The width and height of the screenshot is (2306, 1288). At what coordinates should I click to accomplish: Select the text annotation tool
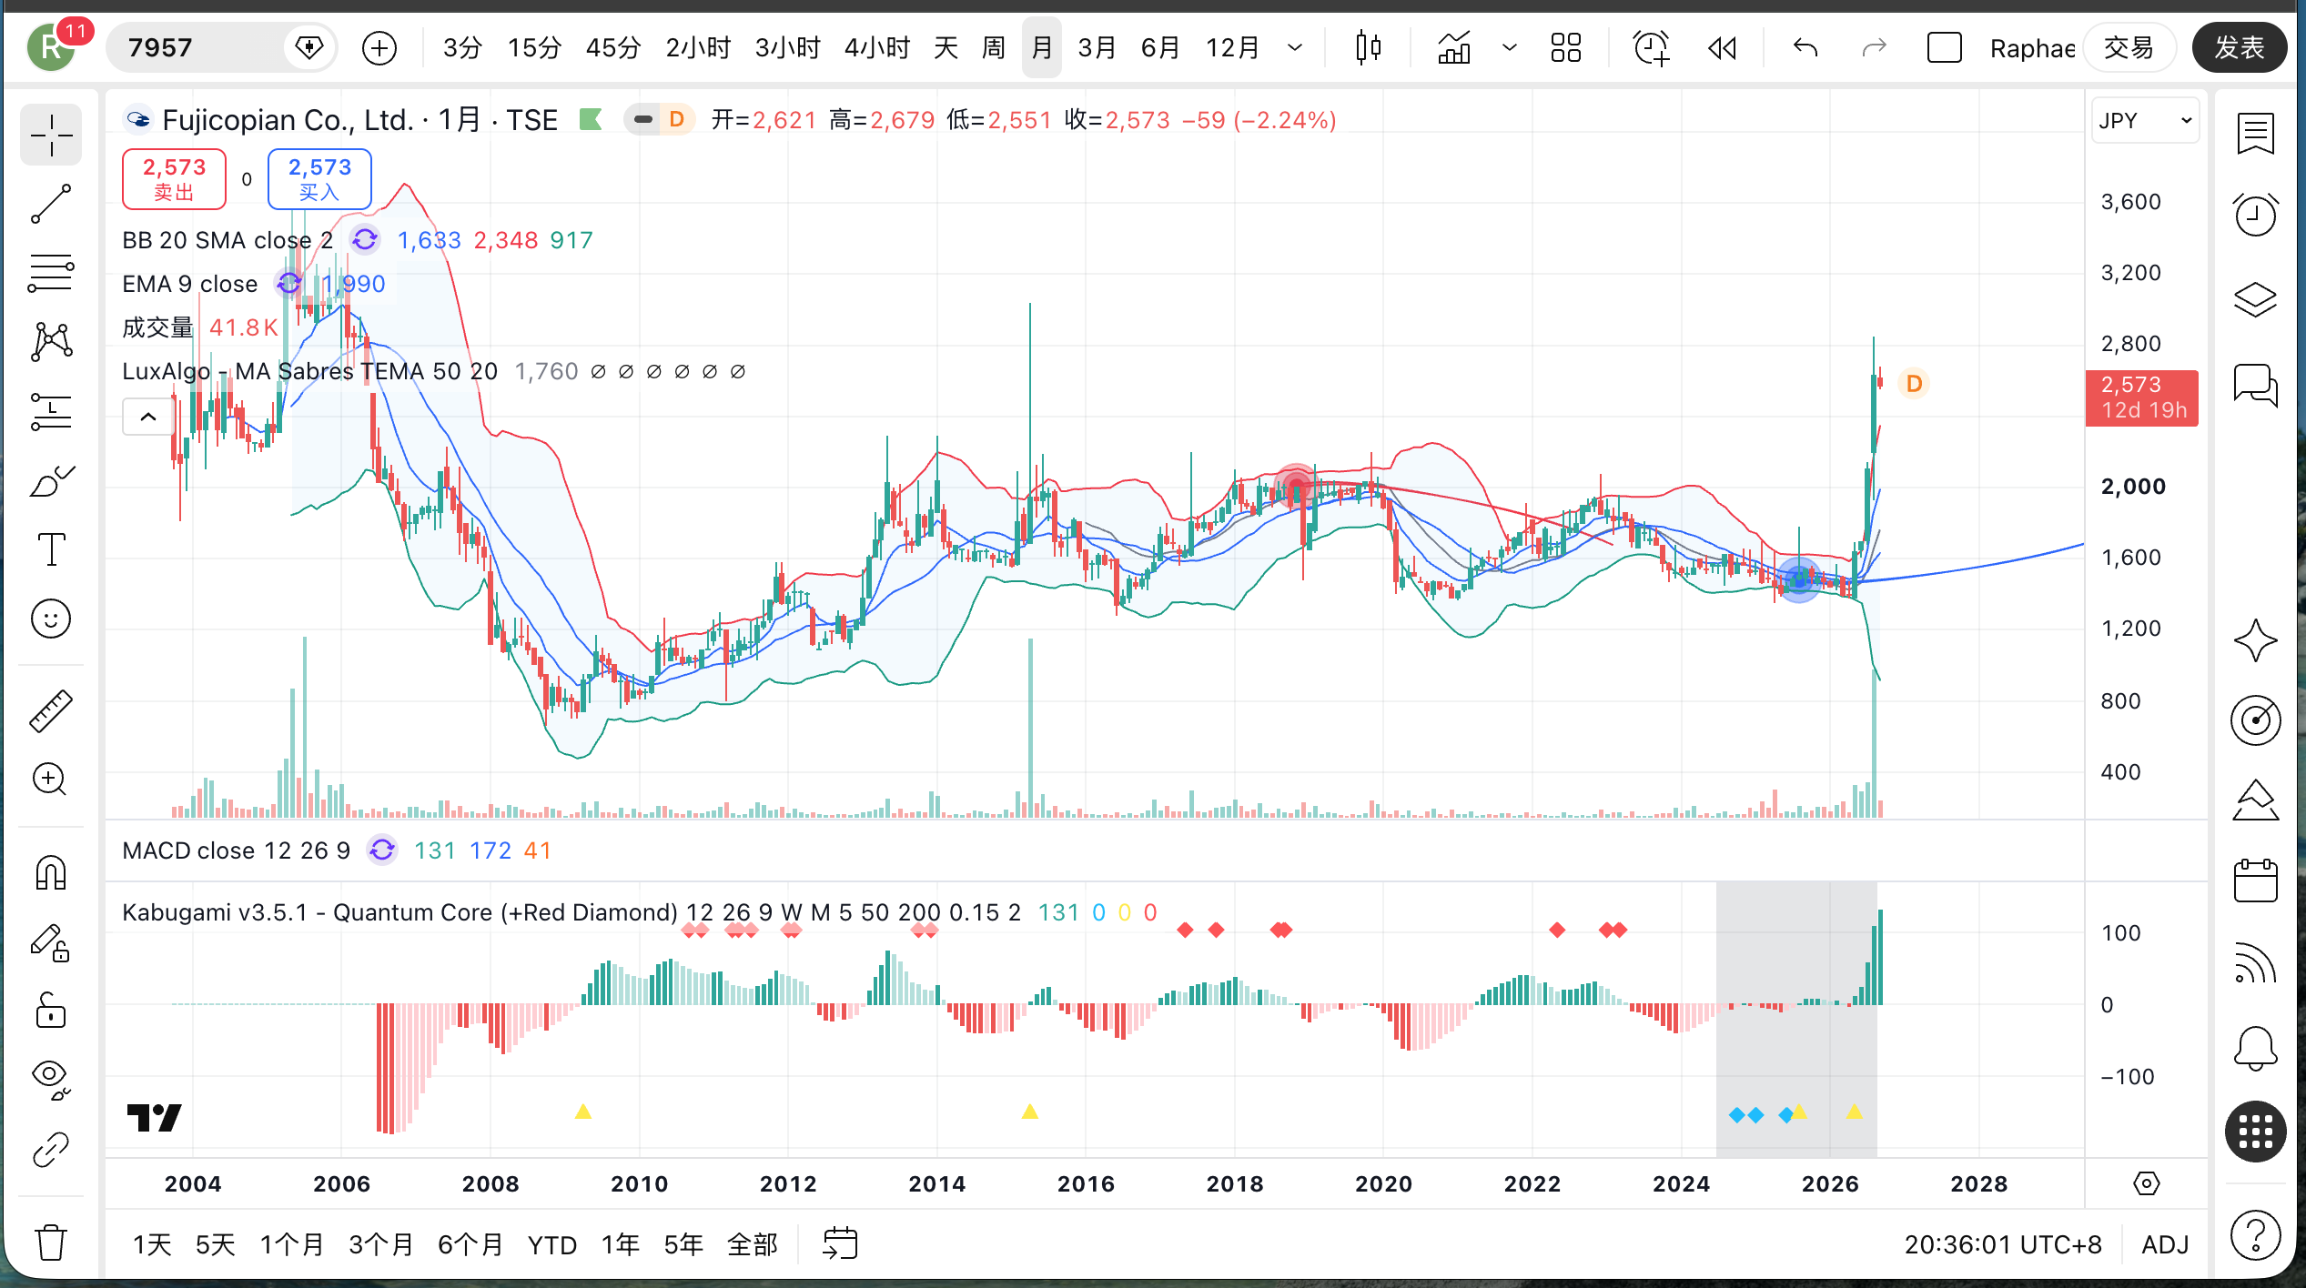pyautogui.click(x=51, y=549)
